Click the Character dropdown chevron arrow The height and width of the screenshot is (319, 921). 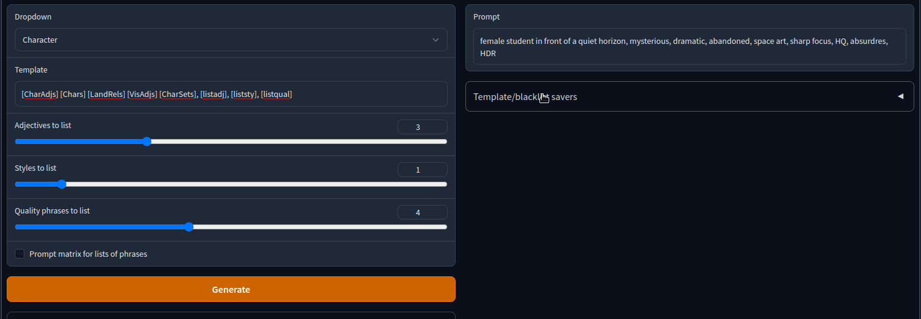pos(435,40)
